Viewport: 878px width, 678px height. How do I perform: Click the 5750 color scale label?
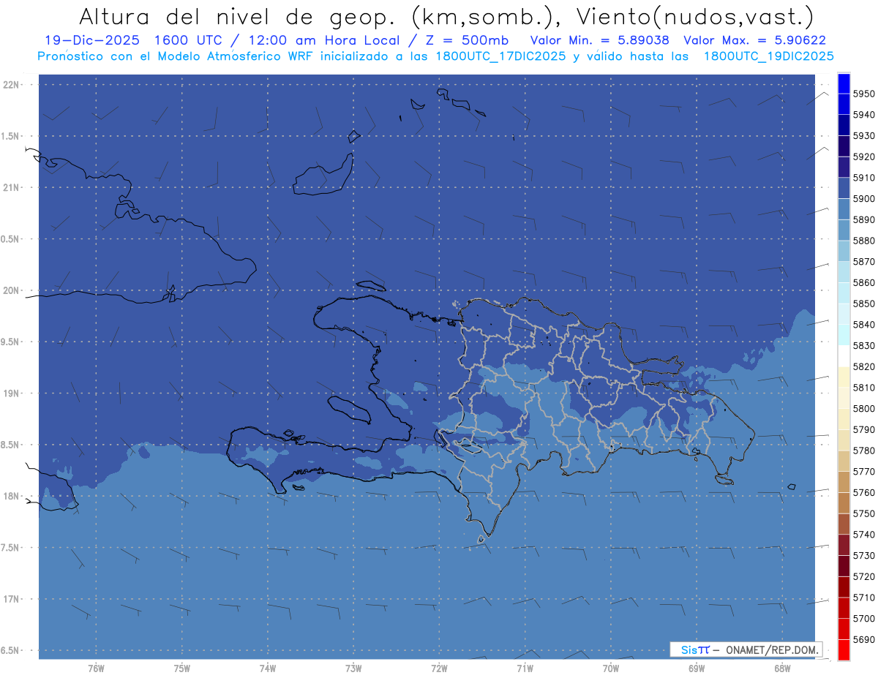click(x=863, y=513)
